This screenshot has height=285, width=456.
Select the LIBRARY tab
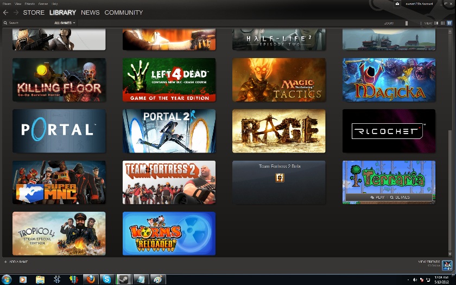tap(62, 12)
